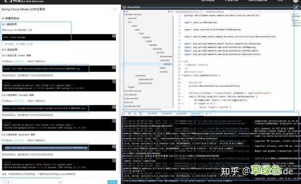
Task: Select the controller/ folder
Action: (165, 60)
